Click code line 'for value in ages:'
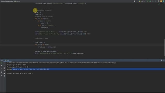Viewport: 165px width, 93px height. point(42,45)
